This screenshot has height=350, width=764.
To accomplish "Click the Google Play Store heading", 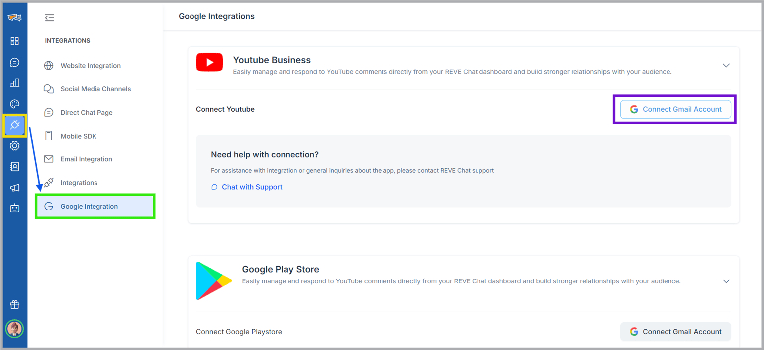I will 281,269.
